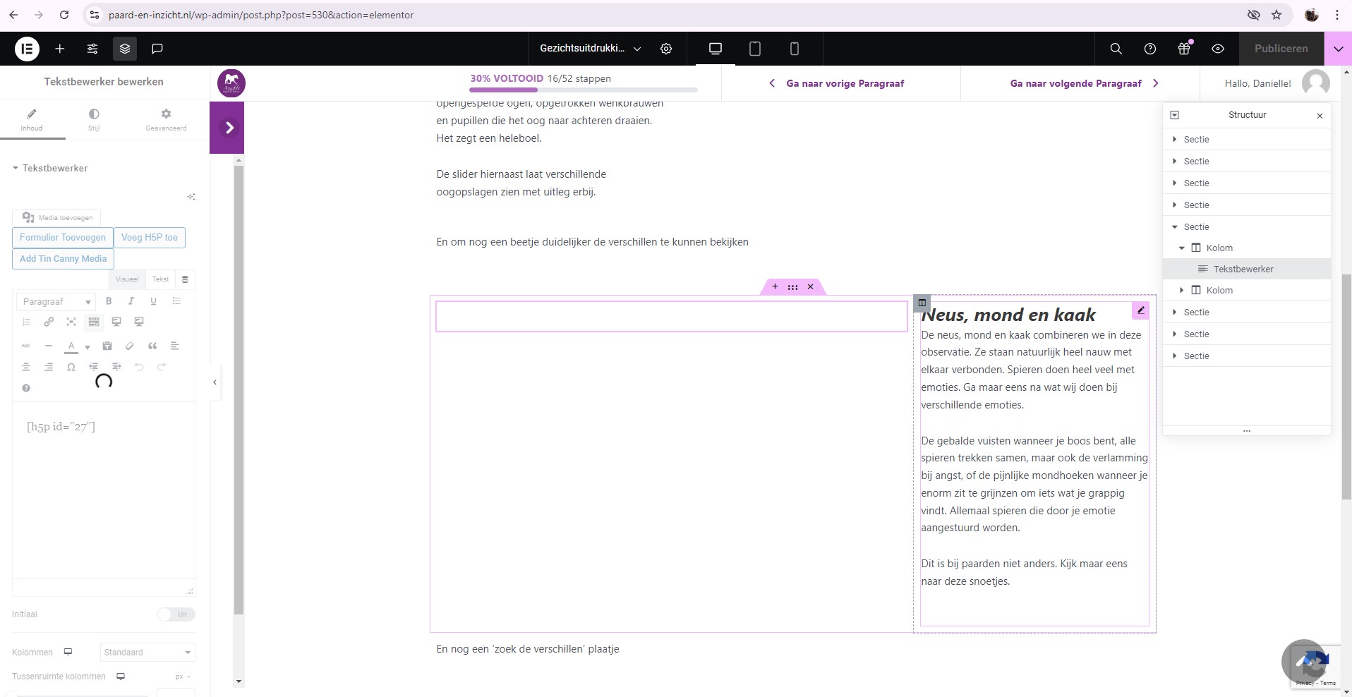This screenshot has width=1352, height=697.
Task: Open publish options arrow next to Publiceren
Action: tap(1339, 49)
